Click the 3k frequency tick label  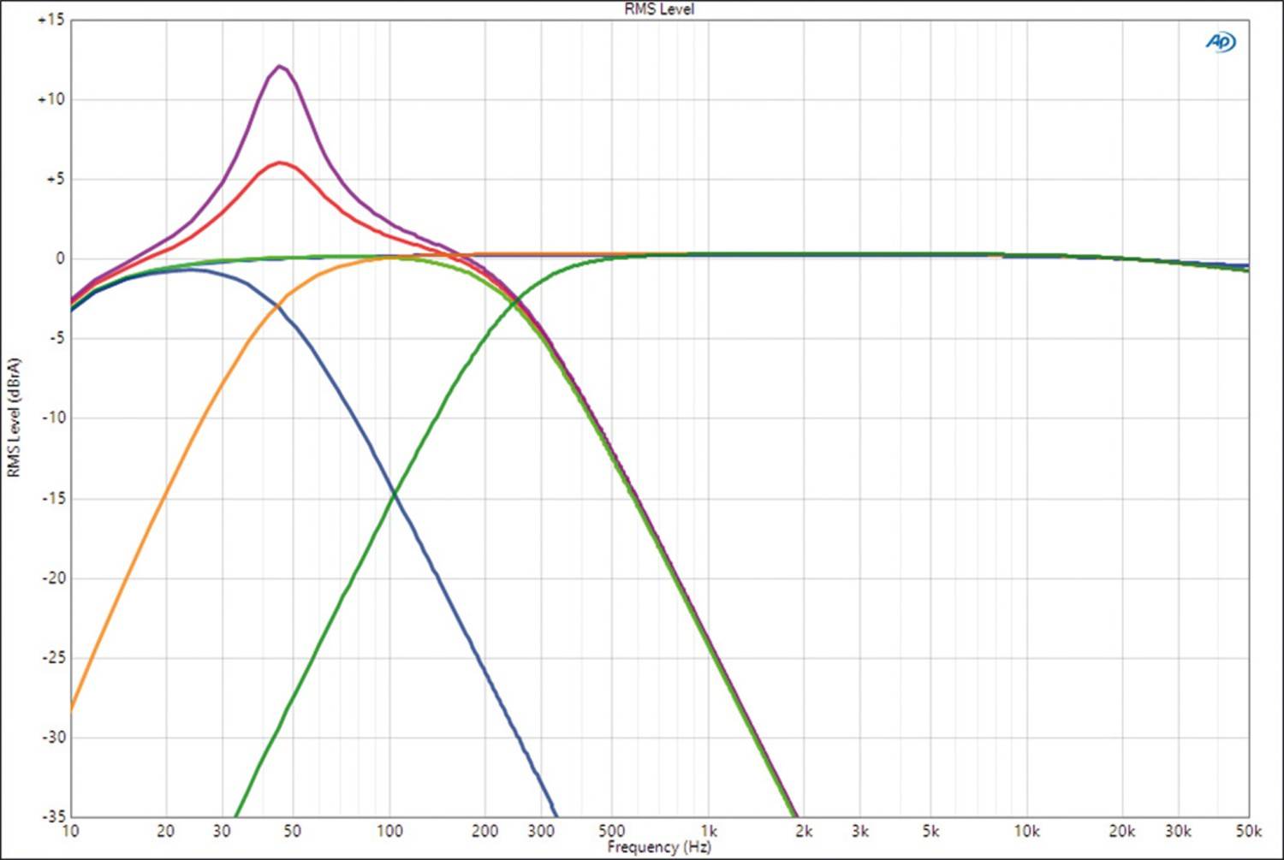(x=860, y=831)
